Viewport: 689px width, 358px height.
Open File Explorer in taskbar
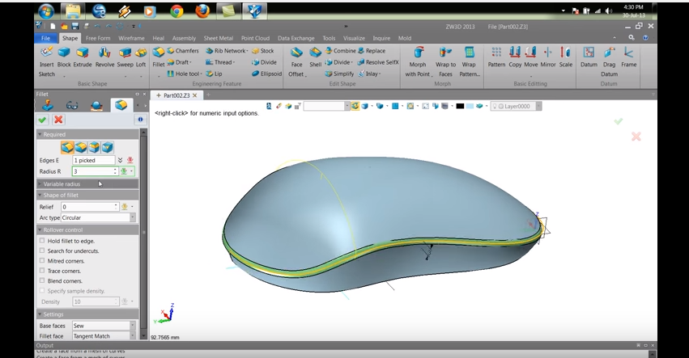coord(73,11)
